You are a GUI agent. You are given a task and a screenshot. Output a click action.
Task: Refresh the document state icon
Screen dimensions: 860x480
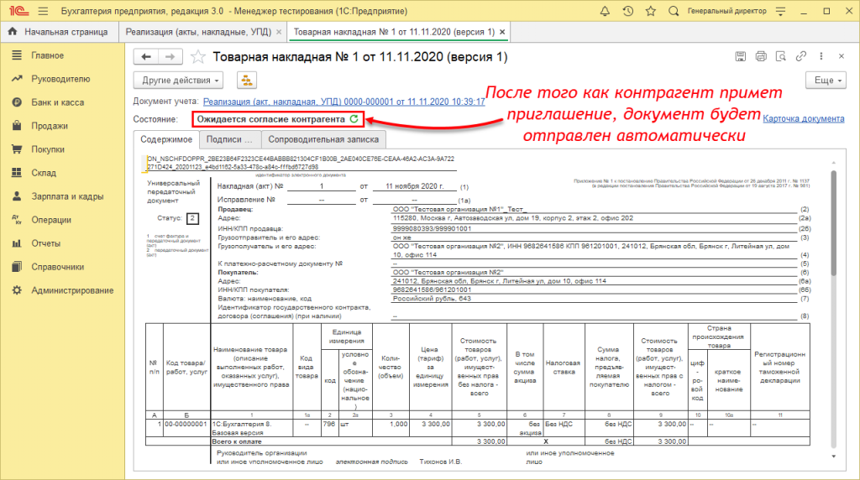pos(354,118)
